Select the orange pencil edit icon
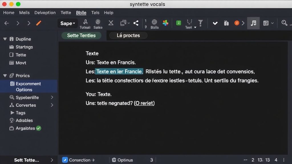 click(x=39, y=23)
